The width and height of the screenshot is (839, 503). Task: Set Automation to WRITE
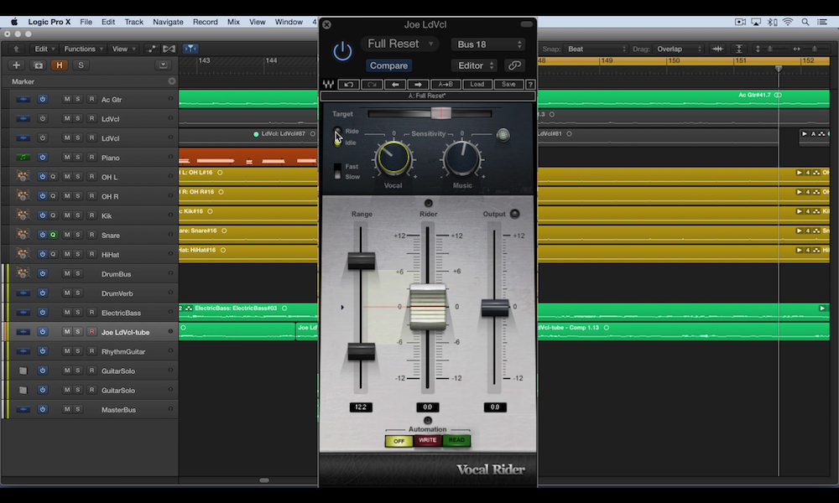click(428, 440)
